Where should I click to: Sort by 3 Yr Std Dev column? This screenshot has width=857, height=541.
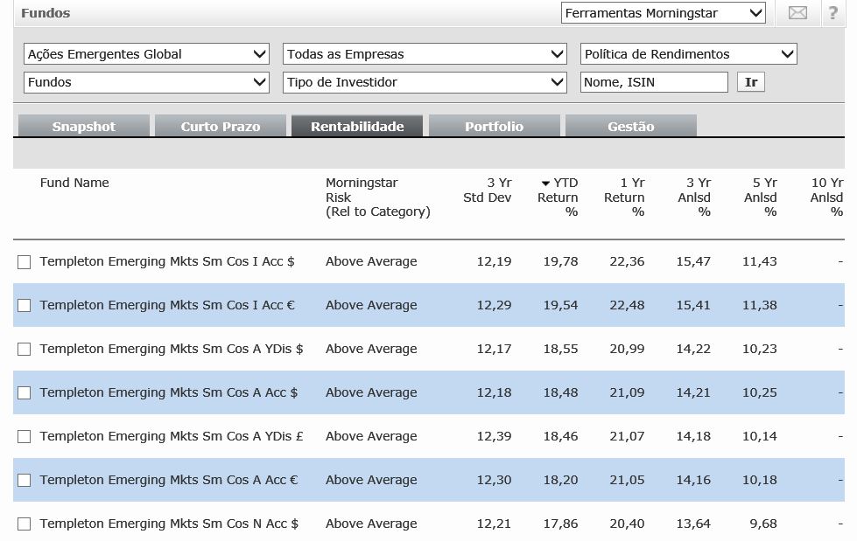tap(487, 190)
